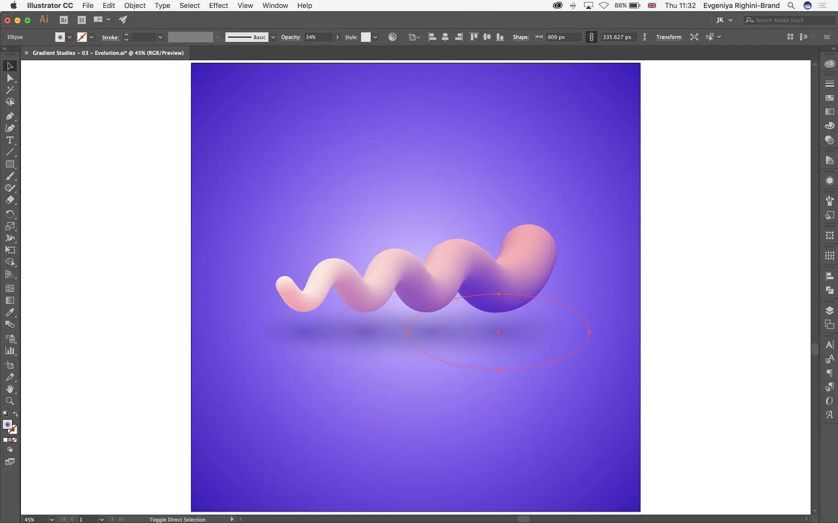Viewport: 838px width, 523px height.
Task: Select the Zoom magnifier tool
Action: (x=9, y=401)
